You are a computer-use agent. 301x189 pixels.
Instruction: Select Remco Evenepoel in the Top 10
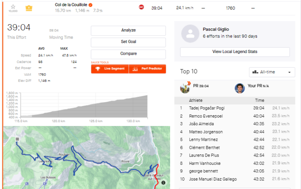207,116
